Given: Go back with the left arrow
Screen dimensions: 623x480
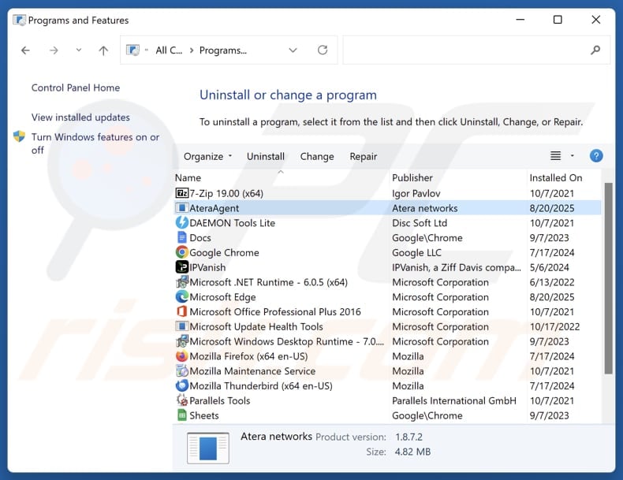Looking at the screenshot, I should click(25, 50).
